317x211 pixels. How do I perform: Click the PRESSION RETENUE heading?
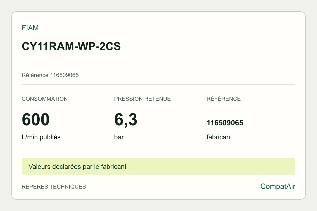tap(142, 99)
